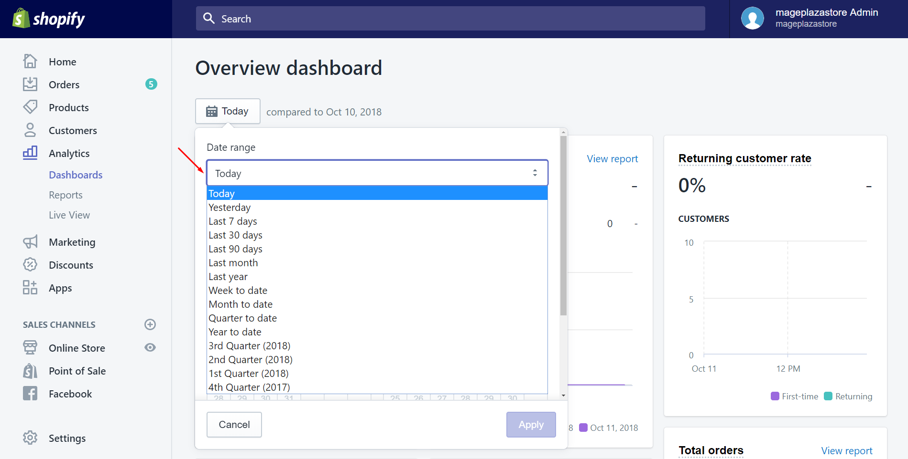View Online Store via eye icon
Viewport: 908px width, 459px height.
tap(150, 347)
